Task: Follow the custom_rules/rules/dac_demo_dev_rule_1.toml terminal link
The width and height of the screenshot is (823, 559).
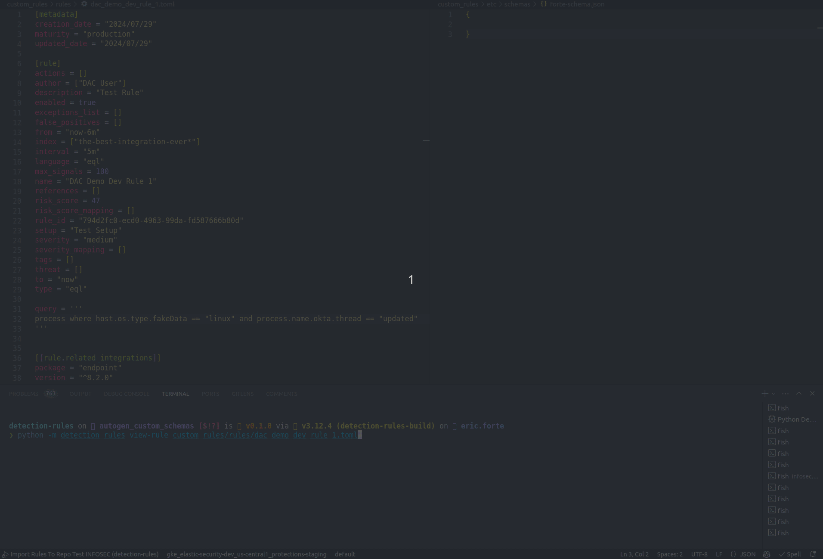Action: pyautogui.click(x=265, y=435)
